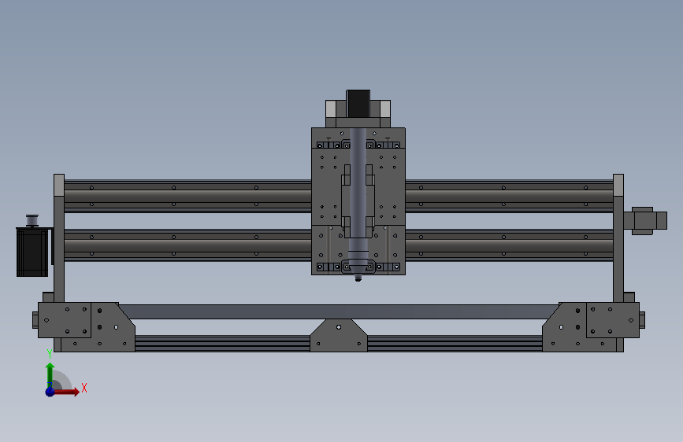Select the black stepper motor atop the Z carriage

click(358, 104)
